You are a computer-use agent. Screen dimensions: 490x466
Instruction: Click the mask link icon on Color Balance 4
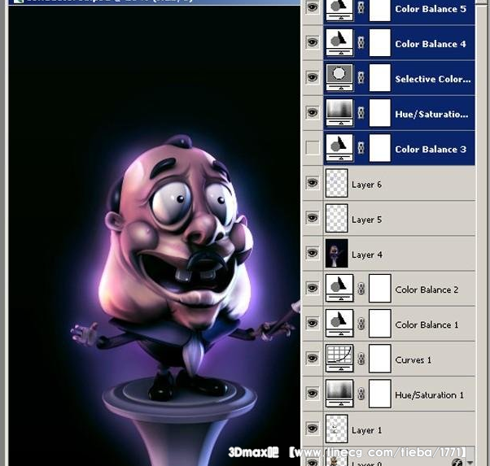point(361,42)
